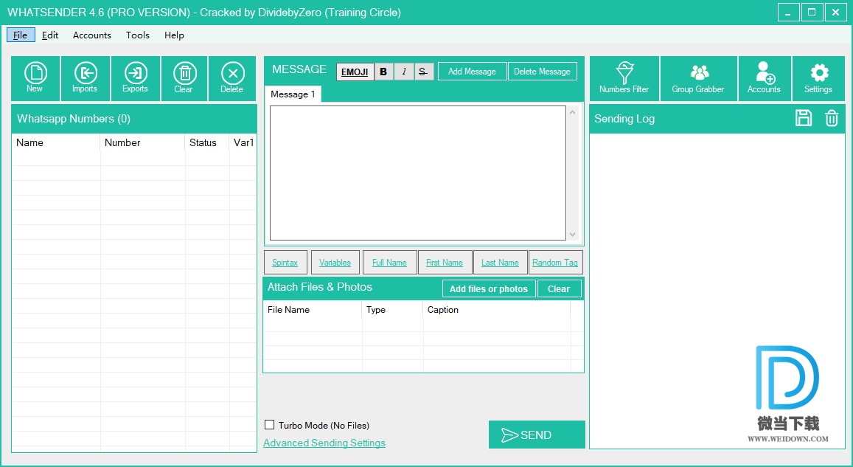Click the Caption column header
This screenshot has height=467, width=853.
coord(497,310)
